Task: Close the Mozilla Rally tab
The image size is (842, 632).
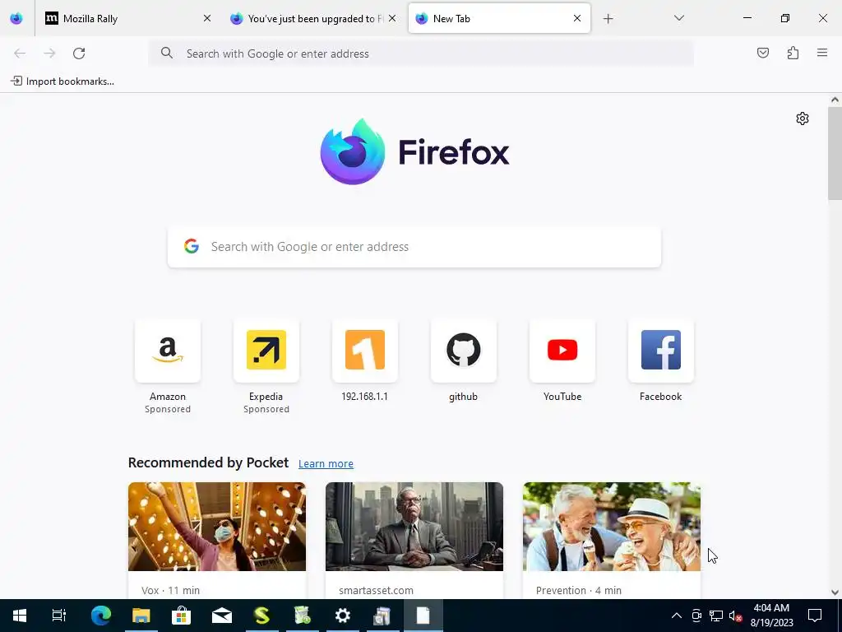Action: (x=206, y=18)
